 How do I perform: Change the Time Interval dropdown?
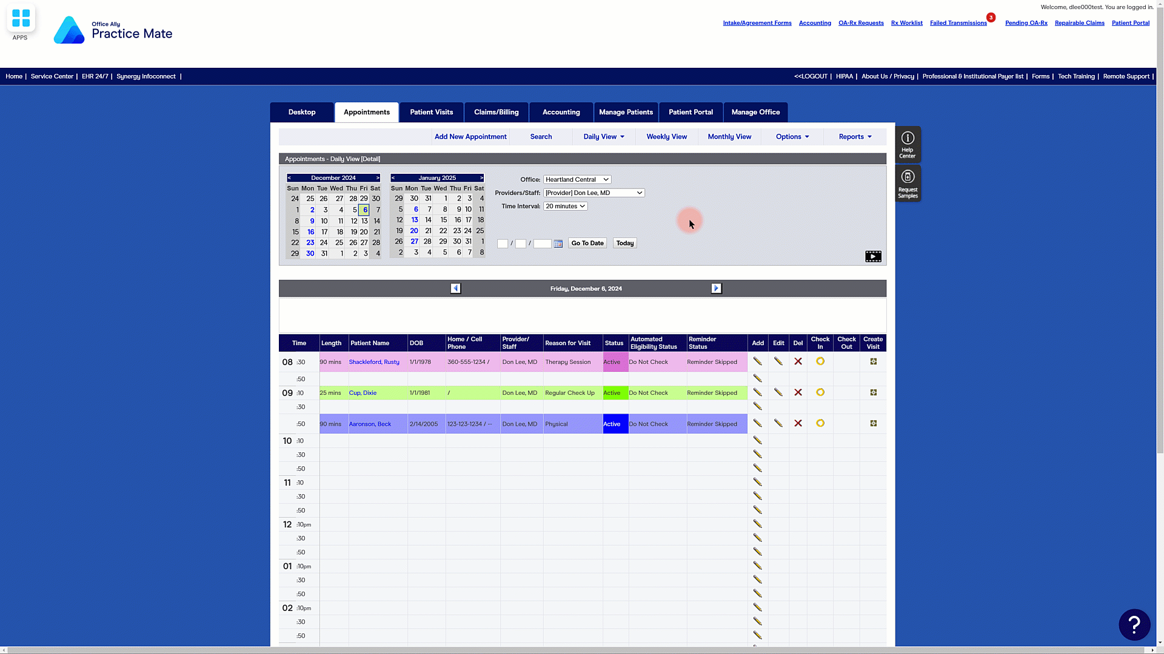click(x=565, y=206)
